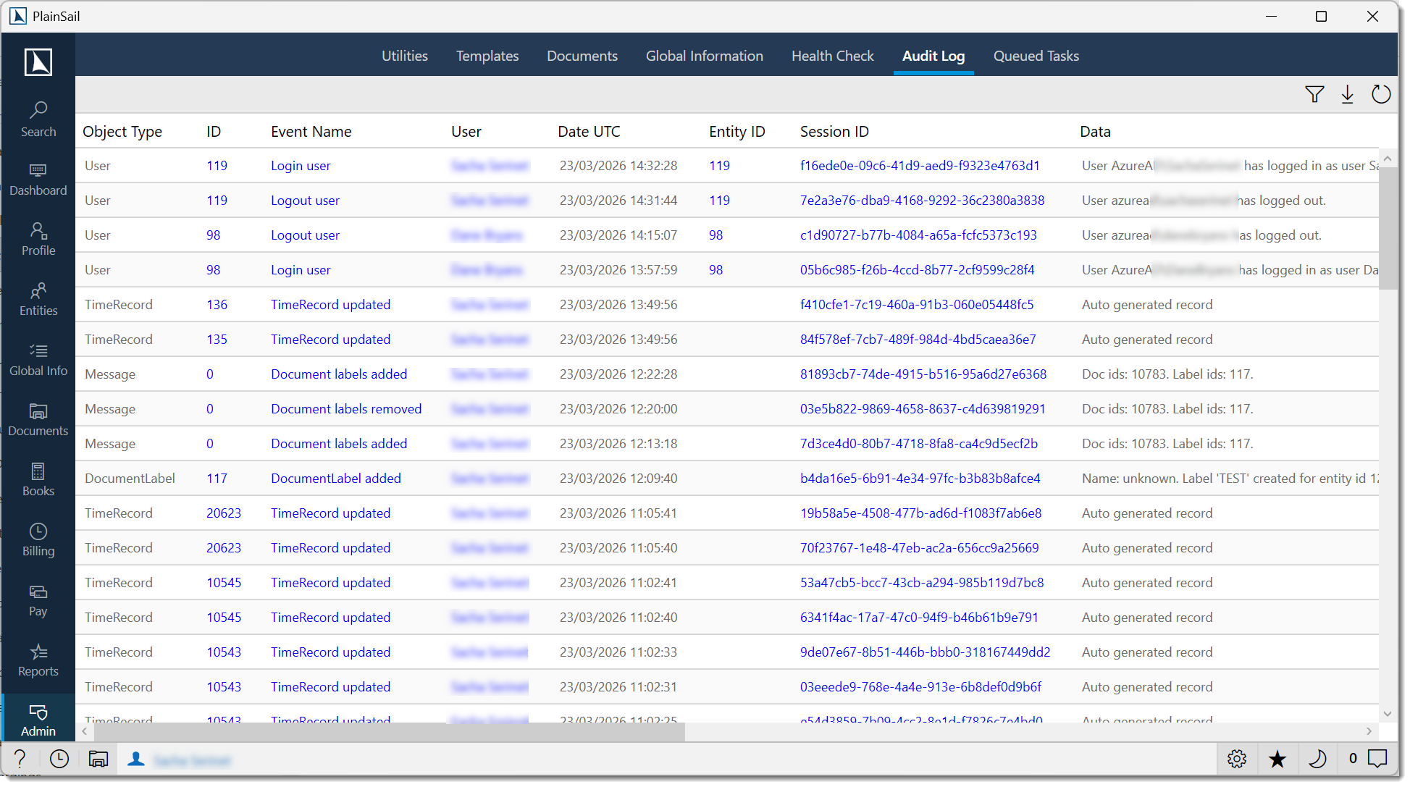This screenshot has height=787, width=1410.
Task: Open the filter options for the audit log
Action: coord(1315,94)
